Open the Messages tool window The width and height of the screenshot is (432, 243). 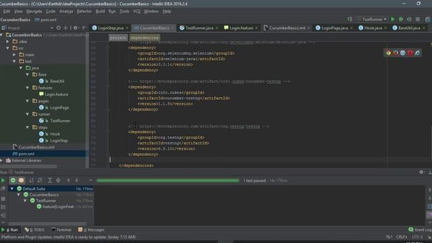[91, 230]
